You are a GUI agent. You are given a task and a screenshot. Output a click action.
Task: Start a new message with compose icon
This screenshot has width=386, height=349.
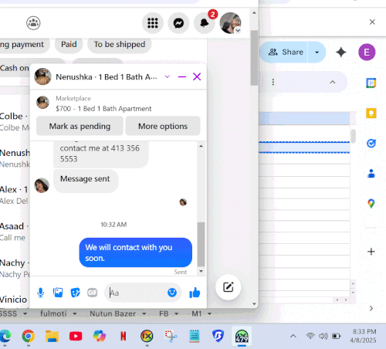point(229,287)
